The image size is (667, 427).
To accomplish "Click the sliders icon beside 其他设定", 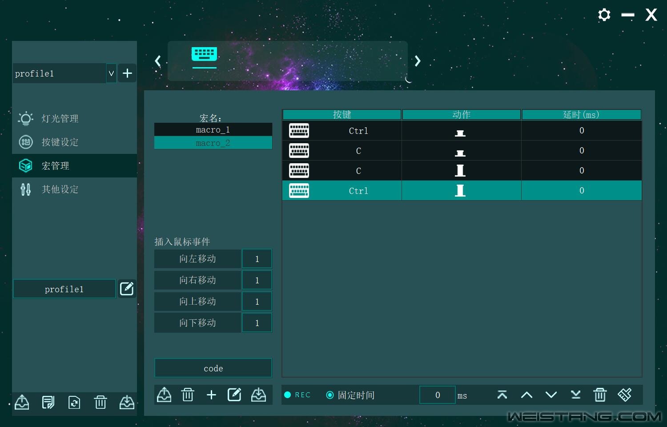I will point(25,189).
